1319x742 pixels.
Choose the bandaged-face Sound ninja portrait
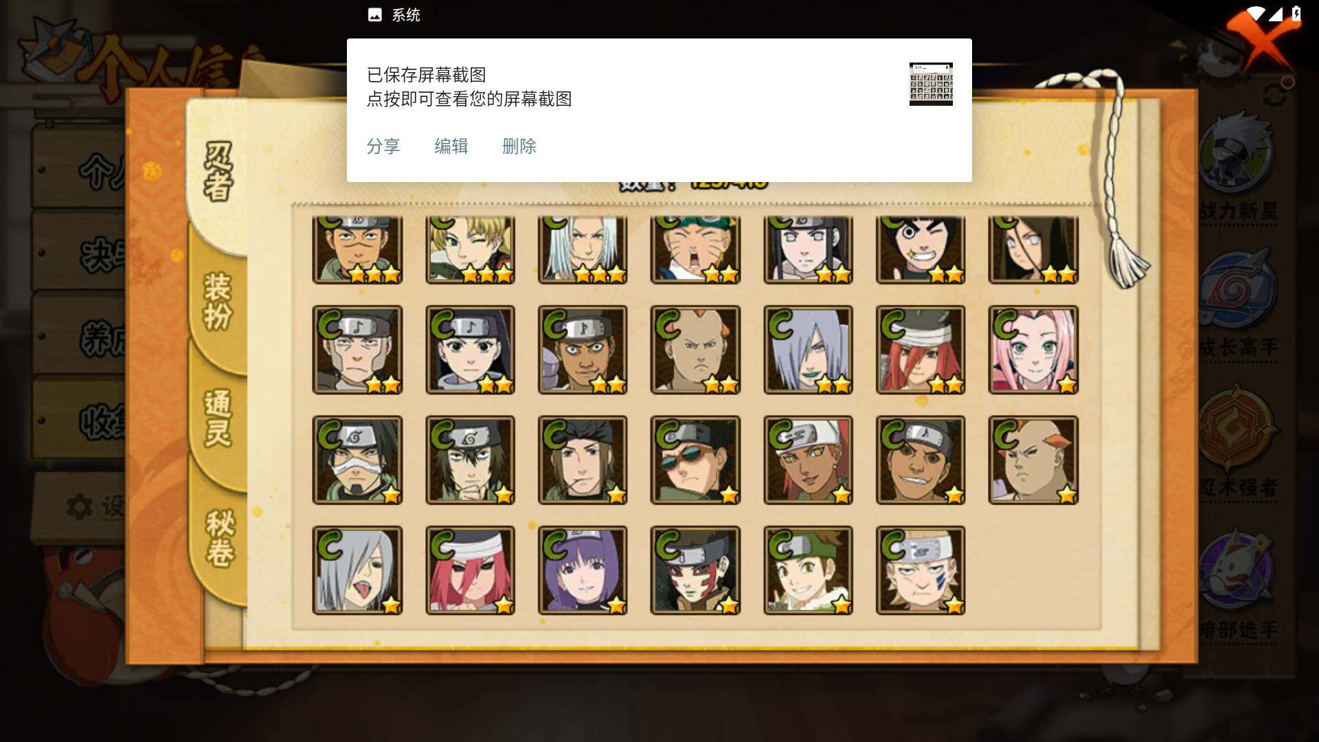point(357,350)
